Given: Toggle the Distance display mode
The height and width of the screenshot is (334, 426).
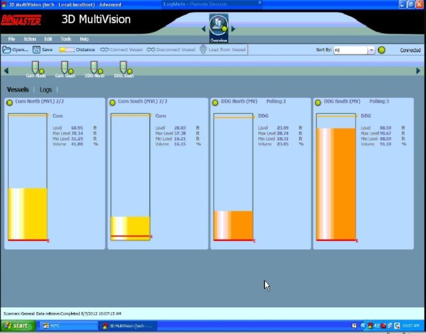Looking at the screenshot, I should click(77, 50).
